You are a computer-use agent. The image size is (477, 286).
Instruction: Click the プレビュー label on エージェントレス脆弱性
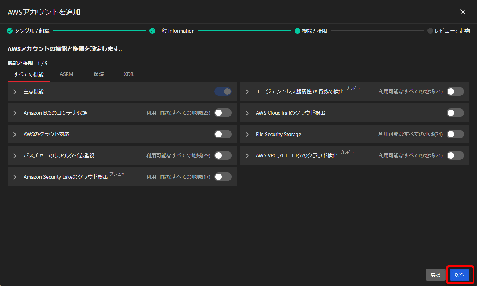(x=355, y=89)
